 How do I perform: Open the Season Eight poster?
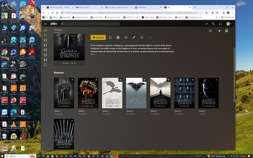tap(64, 134)
